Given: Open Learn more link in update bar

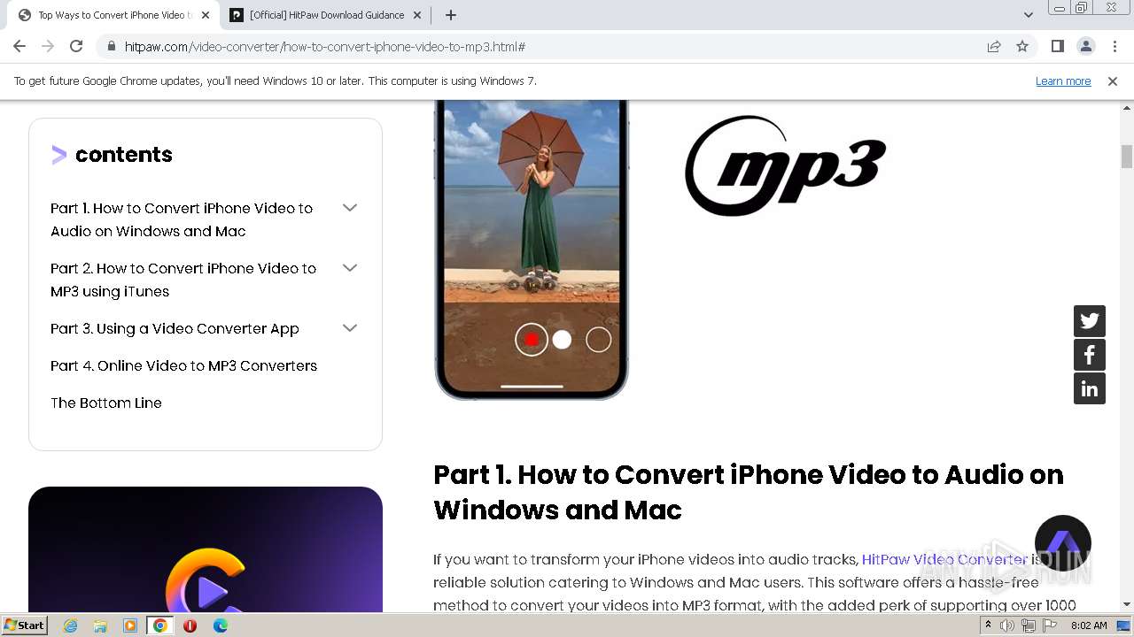Looking at the screenshot, I should pos(1063,81).
